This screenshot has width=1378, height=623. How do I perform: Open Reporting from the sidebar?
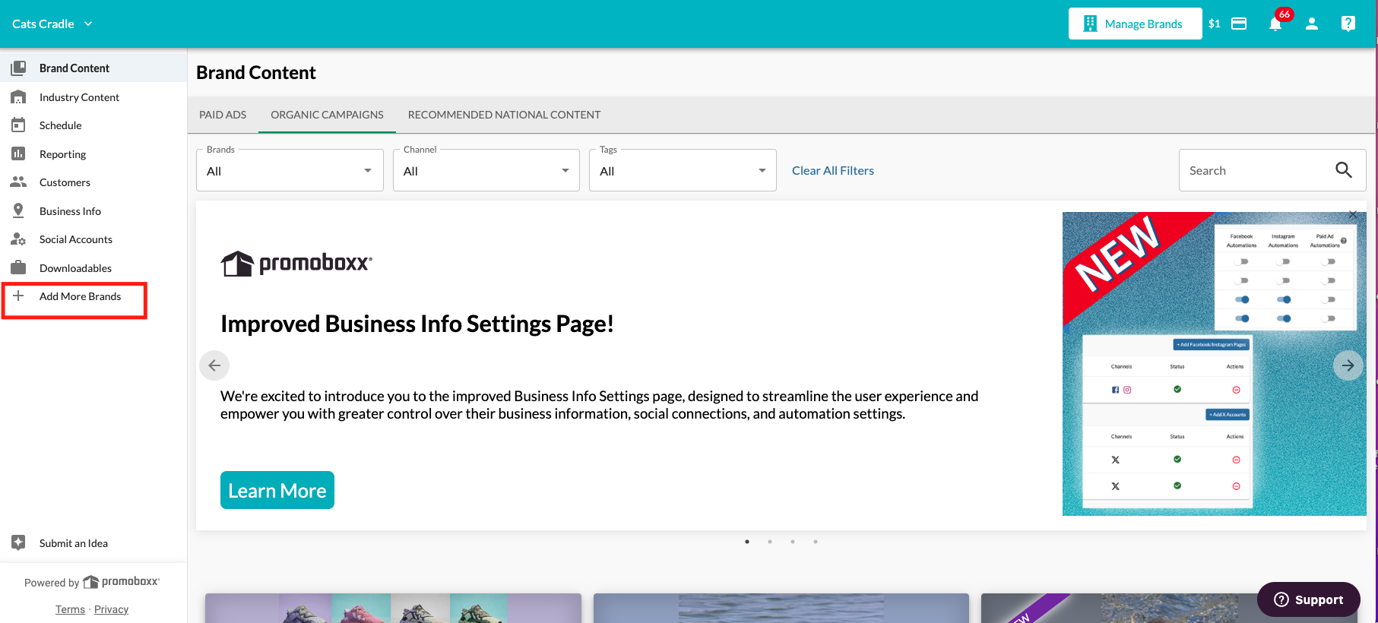point(62,154)
